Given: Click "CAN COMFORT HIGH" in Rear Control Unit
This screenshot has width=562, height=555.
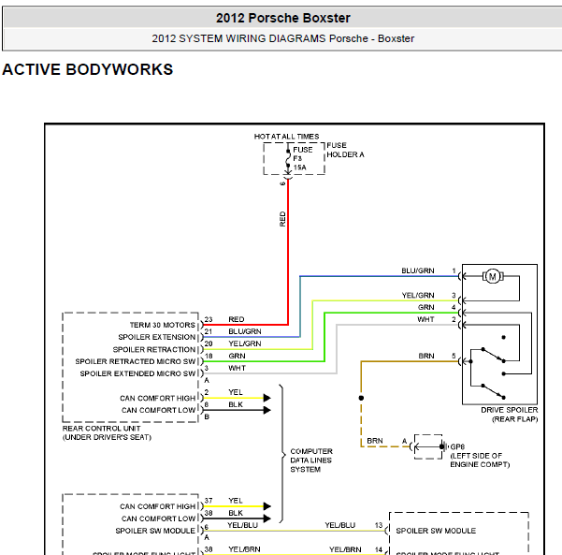Looking at the screenshot, I should (x=158, y=398).
